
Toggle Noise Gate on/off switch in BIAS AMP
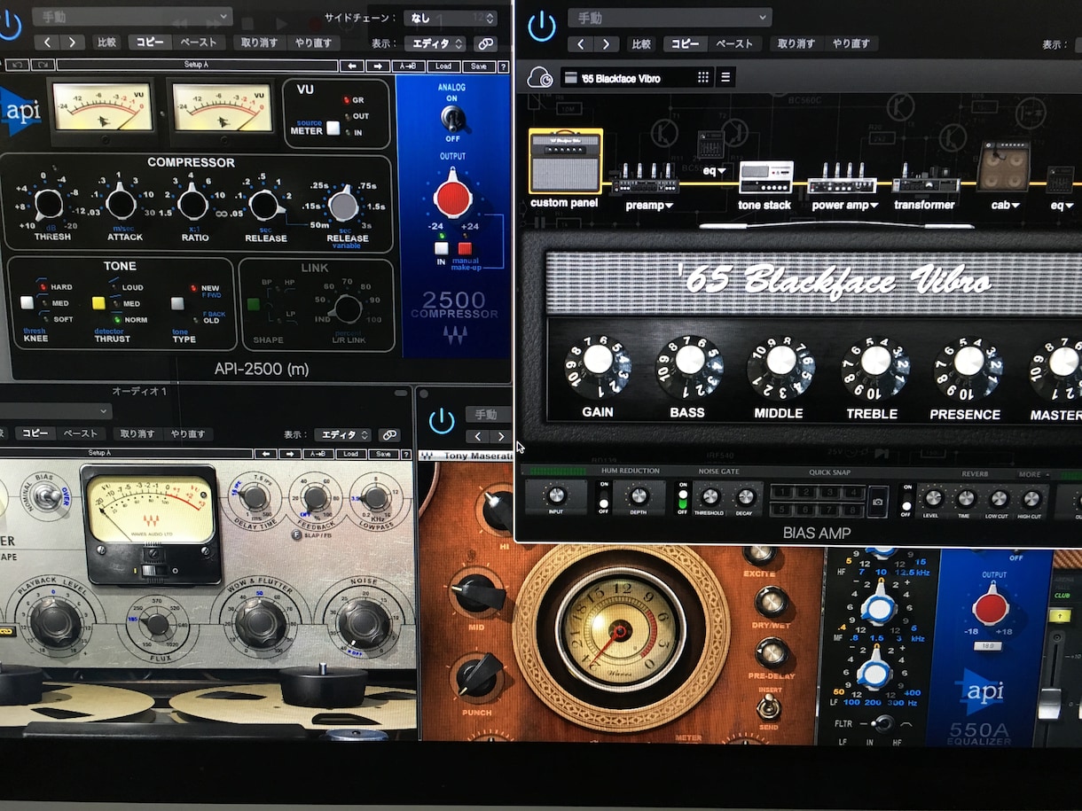(683, 497)
